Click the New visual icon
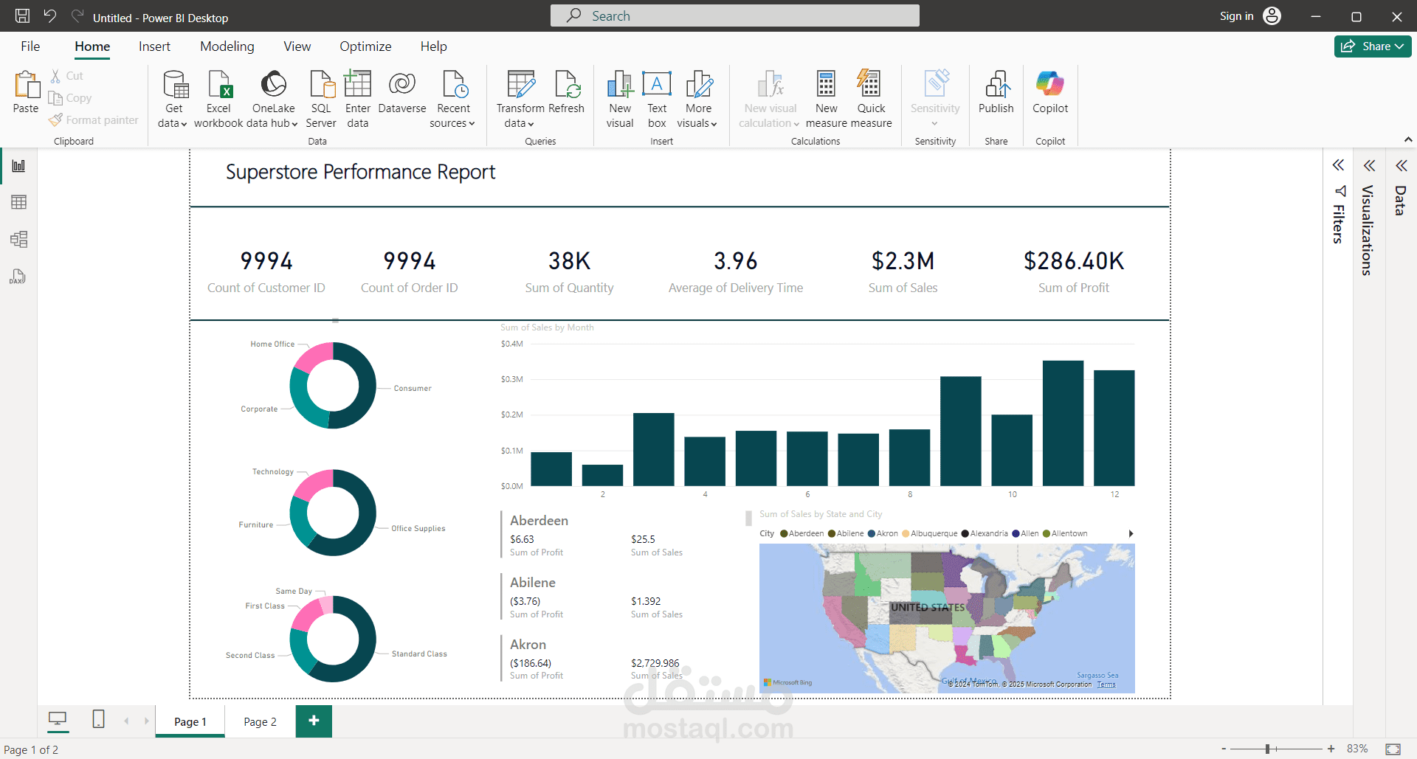The image size is (1417, 759). (x=620, y=97)
